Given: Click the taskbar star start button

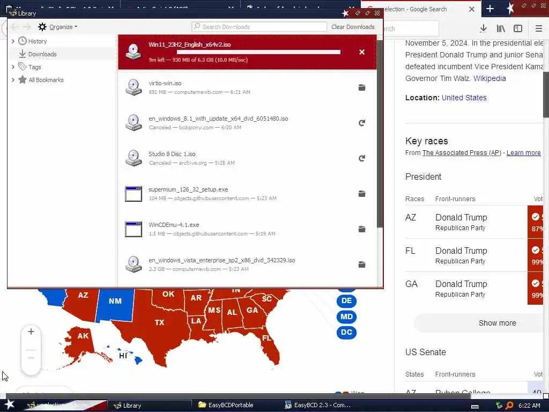Looking at the screenshot, I should (x=9, y=405).
